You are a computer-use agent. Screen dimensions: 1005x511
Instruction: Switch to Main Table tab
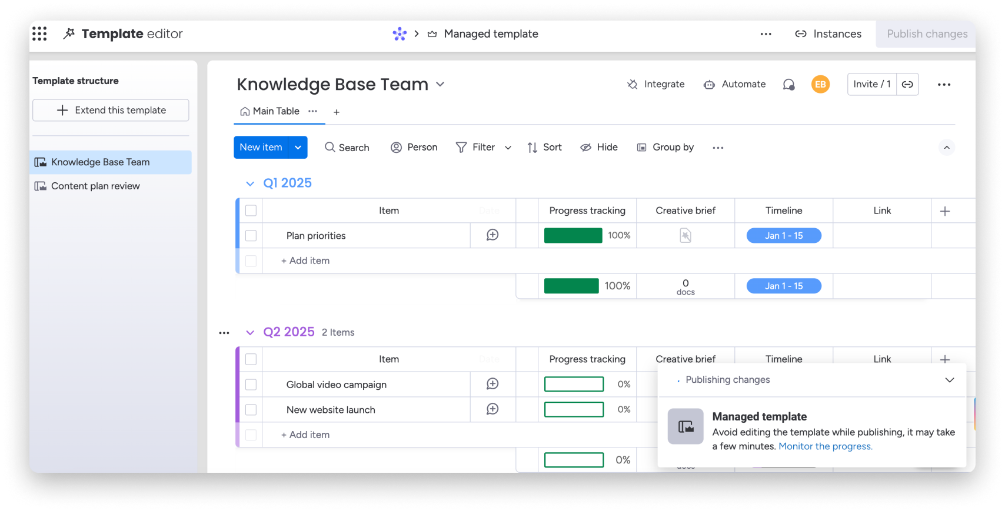click(270, 111)
